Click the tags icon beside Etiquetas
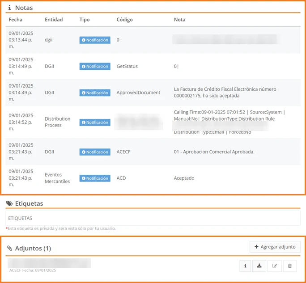 tap(9, 203)
